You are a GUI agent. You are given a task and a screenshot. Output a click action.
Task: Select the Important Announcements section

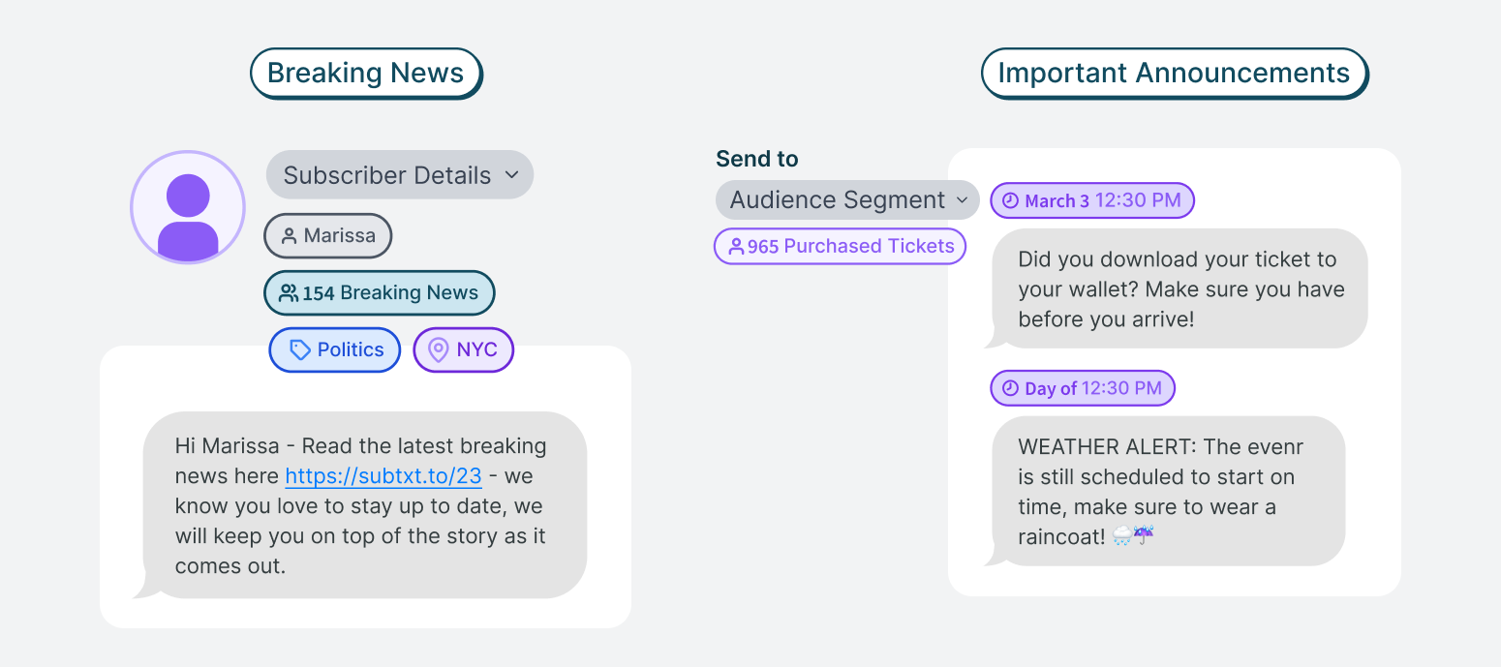pos(1174,73)
